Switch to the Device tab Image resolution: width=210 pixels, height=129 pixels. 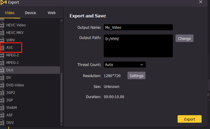(x=30, y=13)
